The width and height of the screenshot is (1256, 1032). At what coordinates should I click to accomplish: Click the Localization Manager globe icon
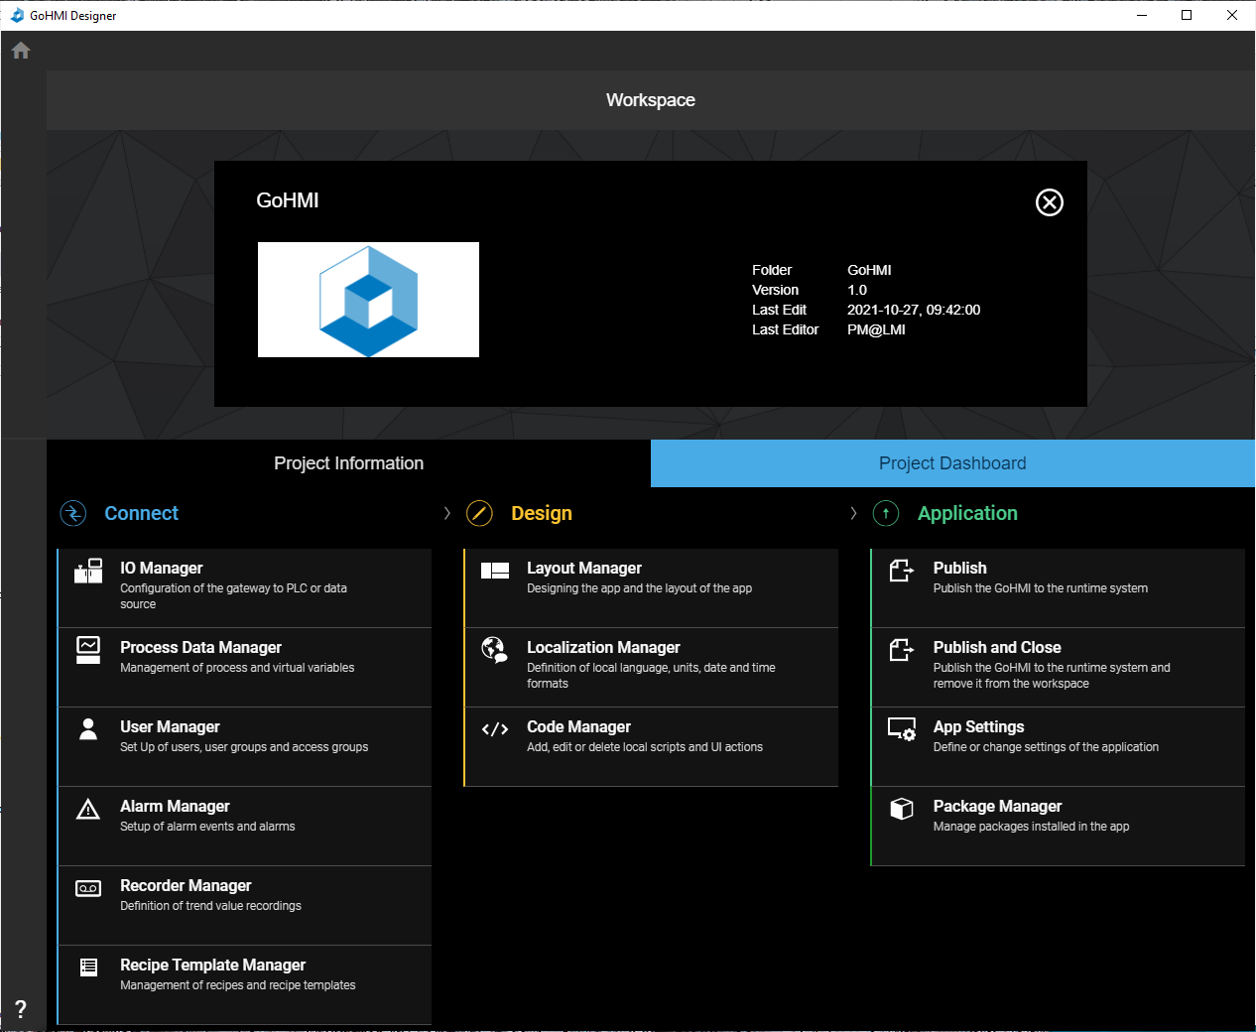(494, 650)
